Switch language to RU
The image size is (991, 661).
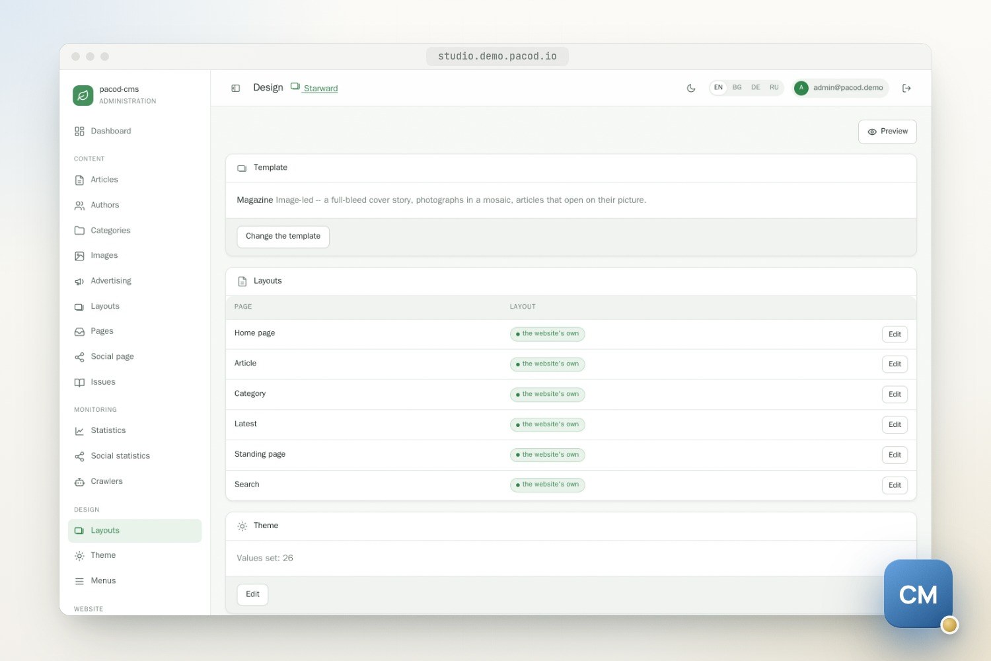[774, 88]
